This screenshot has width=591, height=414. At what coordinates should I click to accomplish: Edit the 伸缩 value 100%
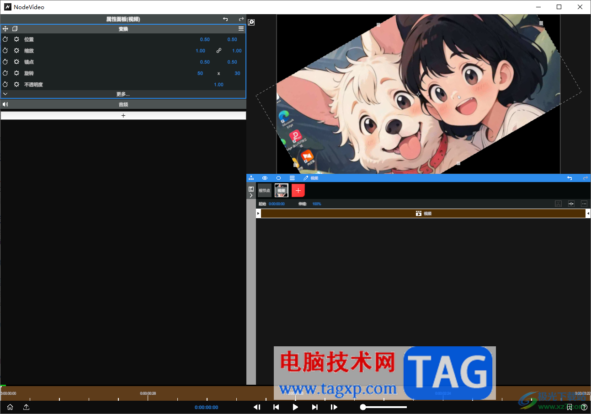317,204
